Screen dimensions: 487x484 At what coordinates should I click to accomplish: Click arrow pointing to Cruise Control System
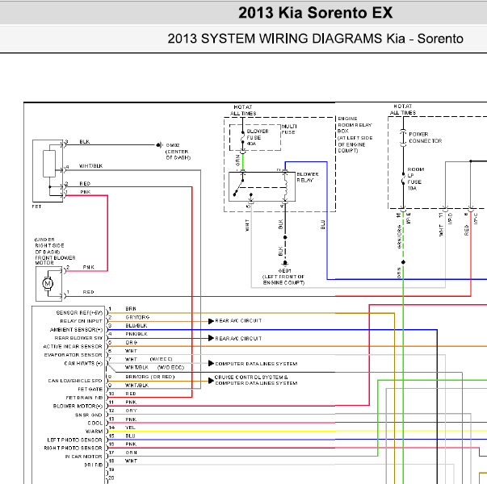211,381
